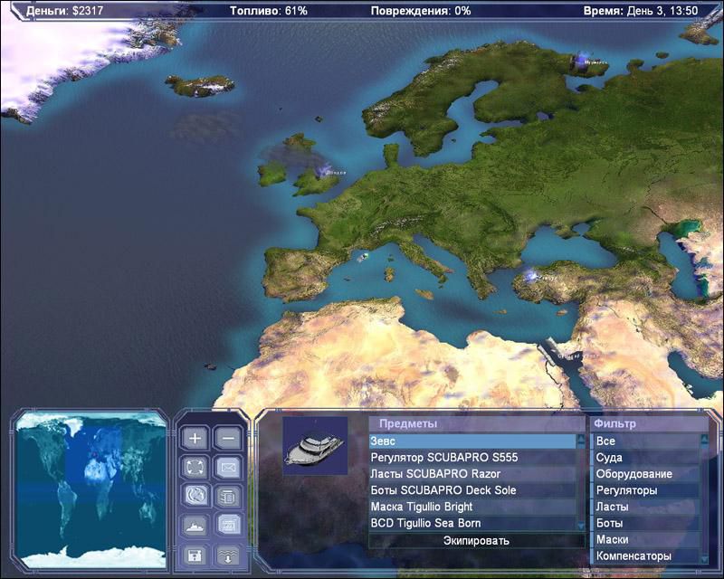Image resolution: width=724 pixels, height=579 pixels.
Task: Select the globe map icon
Action: point(195,495)
